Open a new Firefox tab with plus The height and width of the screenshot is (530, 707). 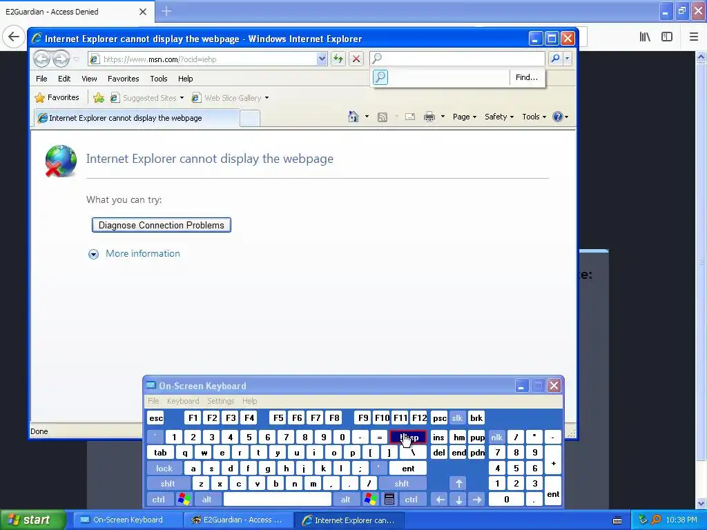pos(166,11)
